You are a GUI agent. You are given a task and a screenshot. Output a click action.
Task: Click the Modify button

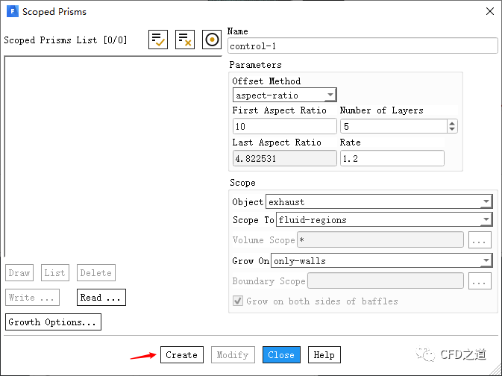pos(233,354)
